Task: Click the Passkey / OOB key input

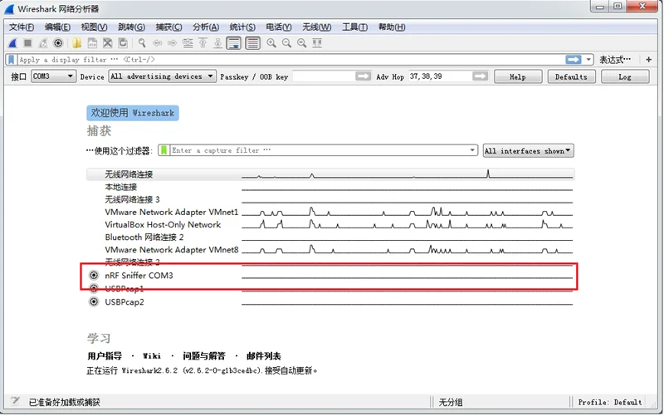Action: point(324,76)
